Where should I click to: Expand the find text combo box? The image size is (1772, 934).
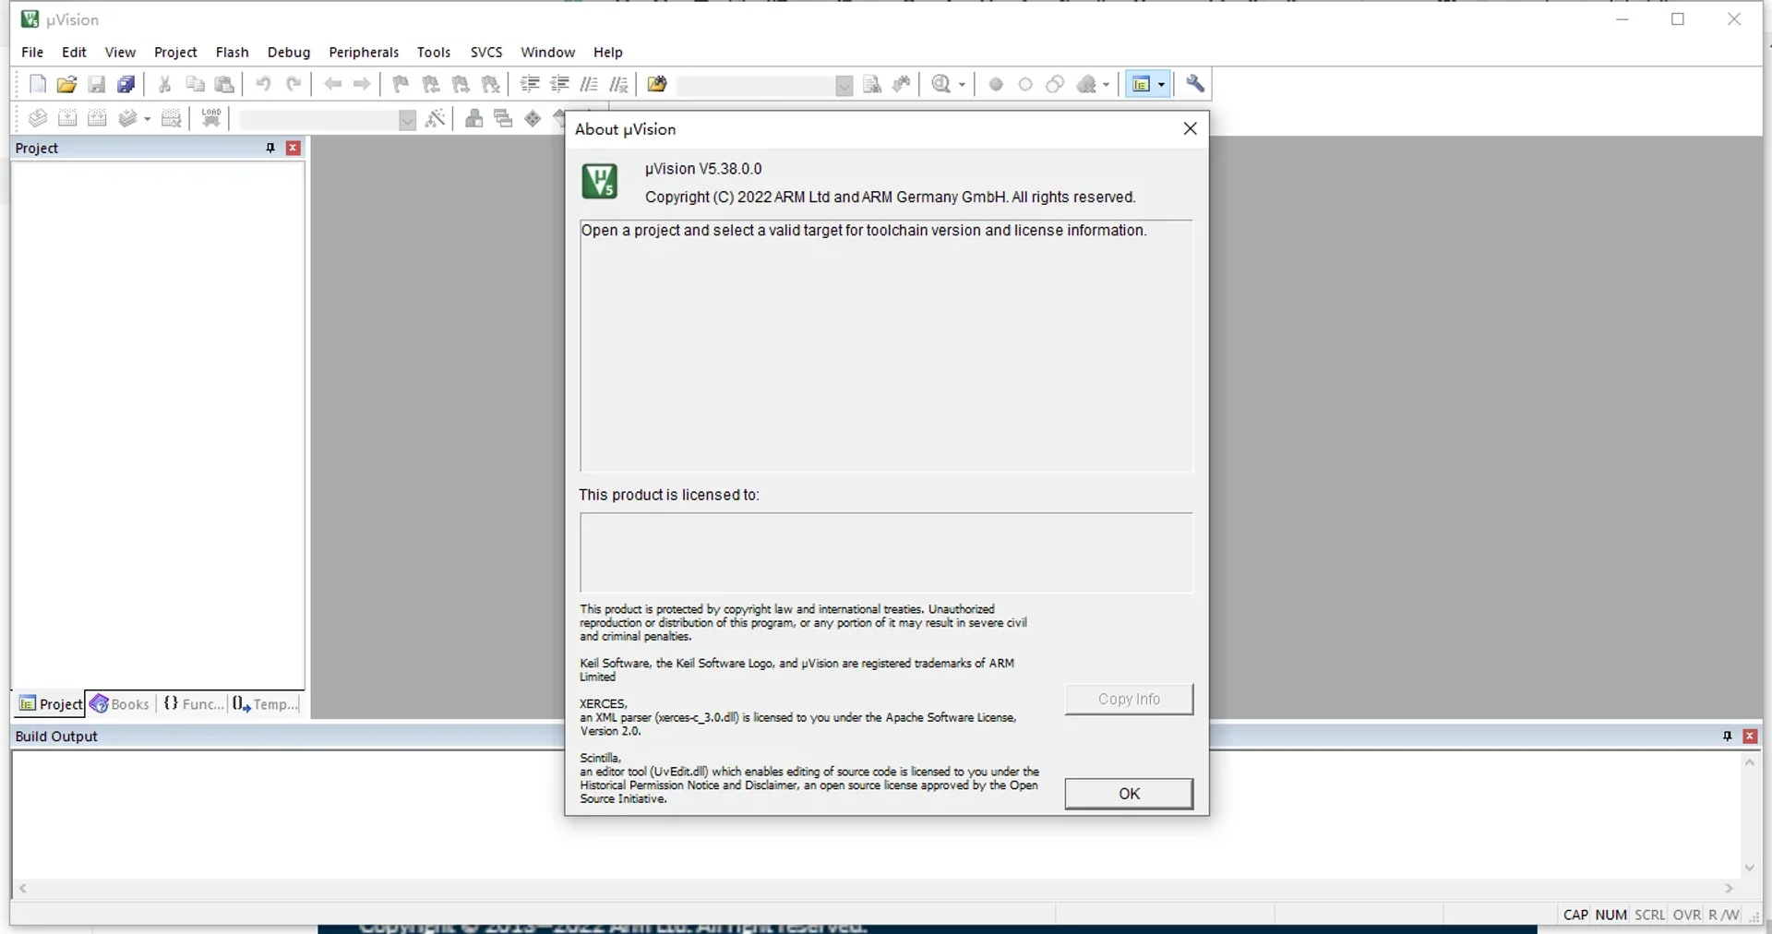tap(844, 86)
